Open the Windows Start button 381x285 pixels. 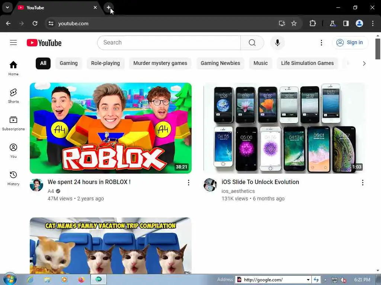pyautogui.click(x=10, y=279)
